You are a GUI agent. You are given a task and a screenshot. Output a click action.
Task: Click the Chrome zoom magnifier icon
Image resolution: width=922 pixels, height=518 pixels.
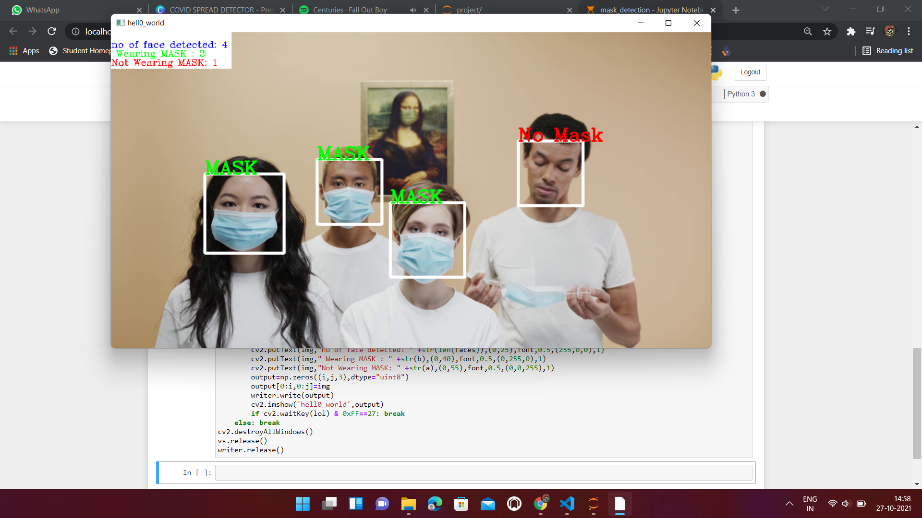point(808,31)
